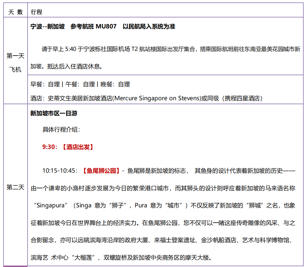Click the 5:40 assembly time text
Image resolution: width=305 pixels, height=267 pixels.
point(71,49)
